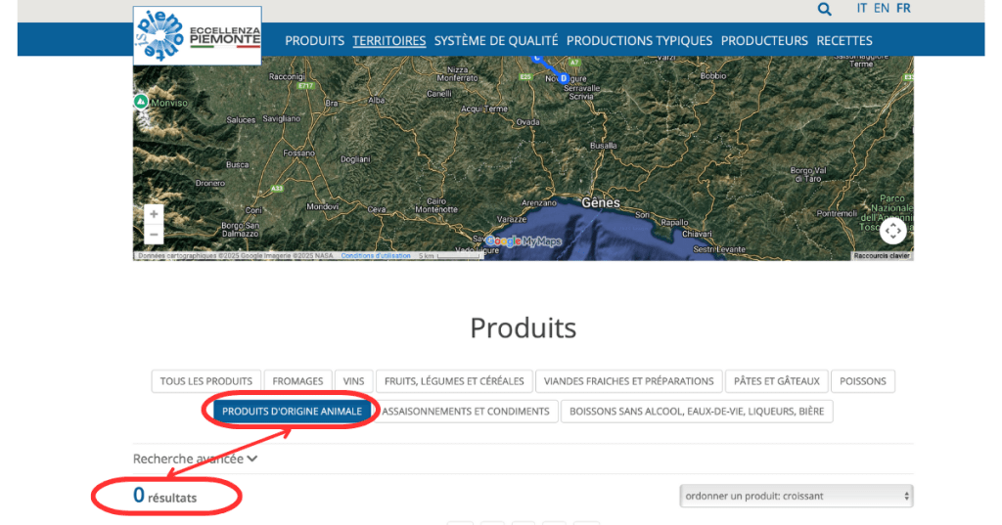Select the Vins filter button
The width and height of the screenshot is (1002, 525).
point(352,380)
